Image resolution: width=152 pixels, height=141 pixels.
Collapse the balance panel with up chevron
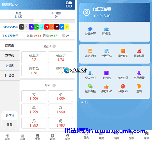[x=37, y=20]
